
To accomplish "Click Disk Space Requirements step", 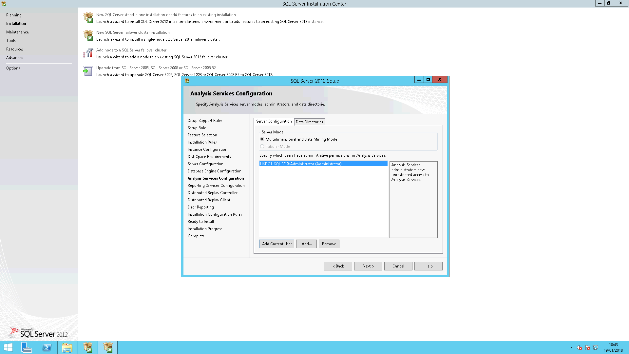I will 209,157.
